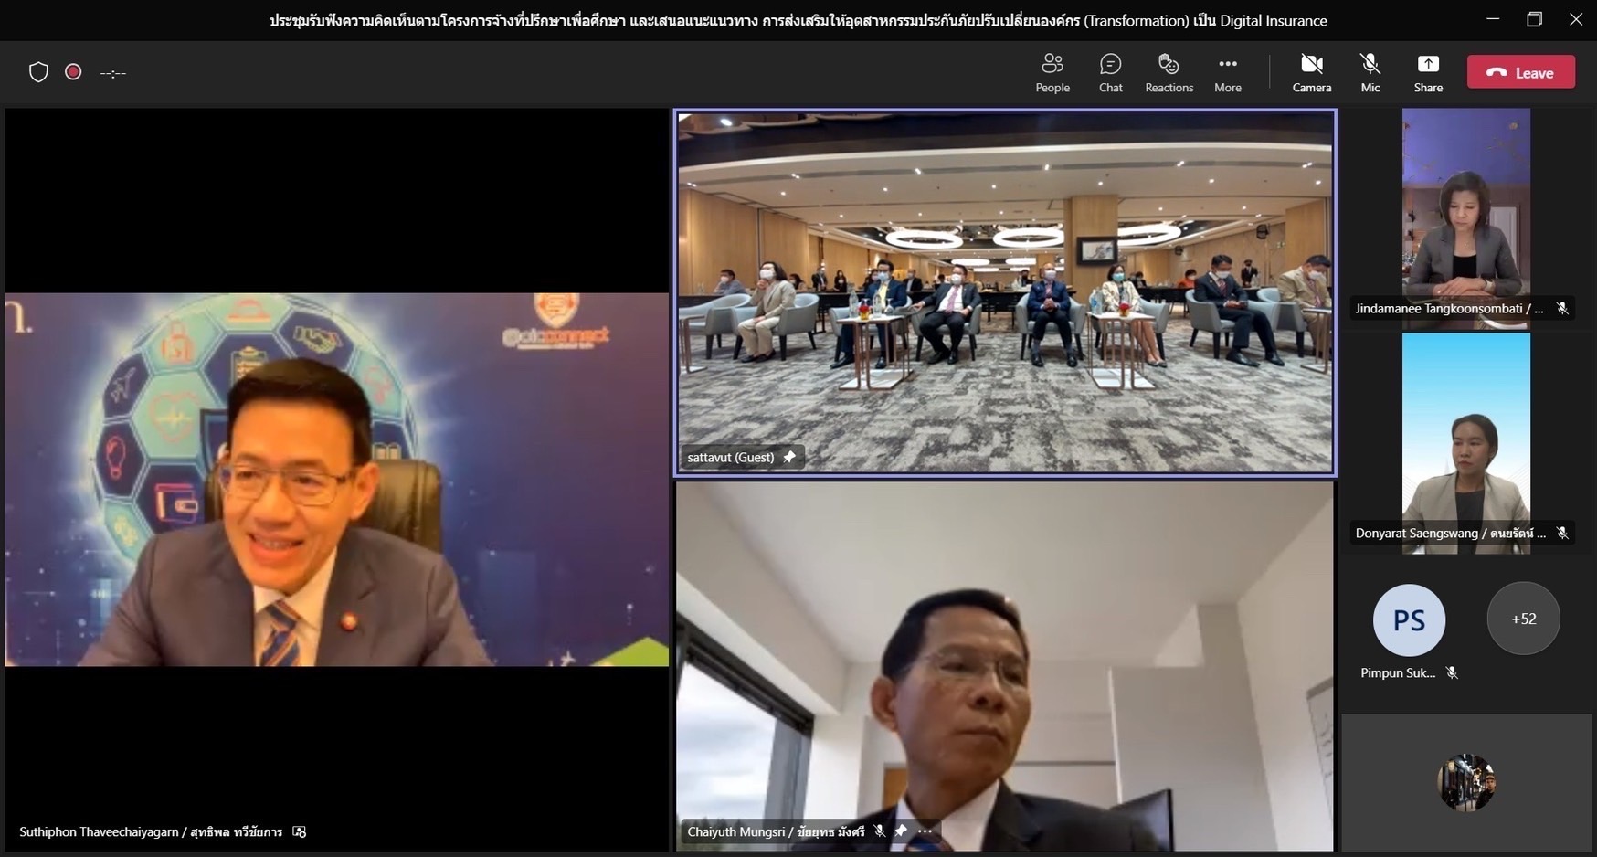
Task: Leave the meeting
Action: point(1520,72)
